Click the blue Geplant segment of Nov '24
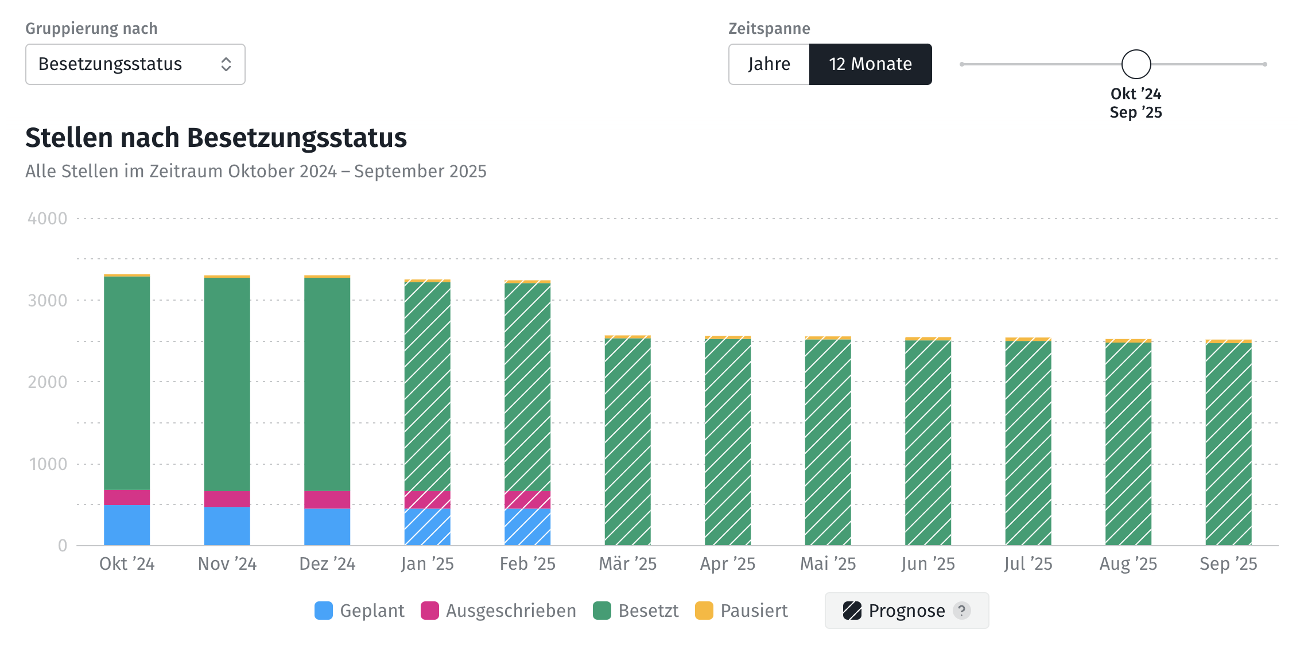The width and height of the screenshot is (1304, 653). point(227,526)
